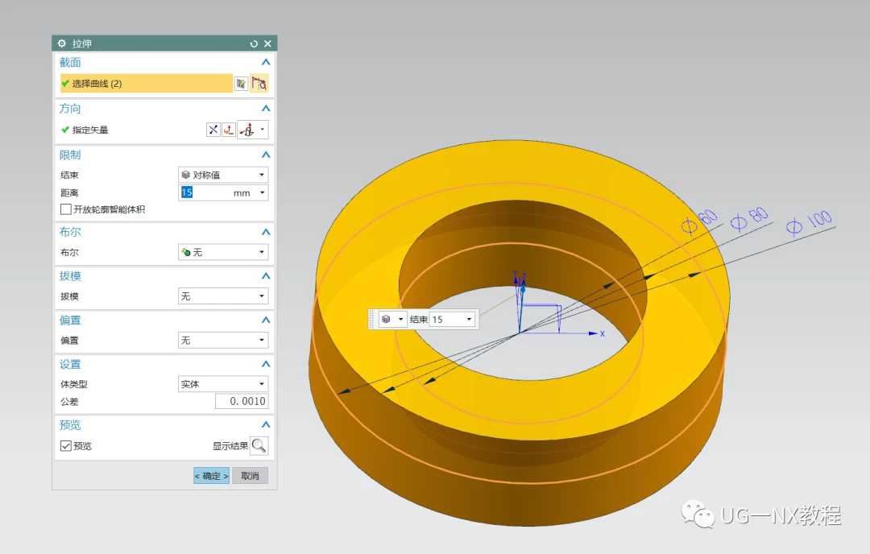The width and height of the screenshot is (870, 554).
Task: Click the 取消 button
Action: (x=251, y=476)
